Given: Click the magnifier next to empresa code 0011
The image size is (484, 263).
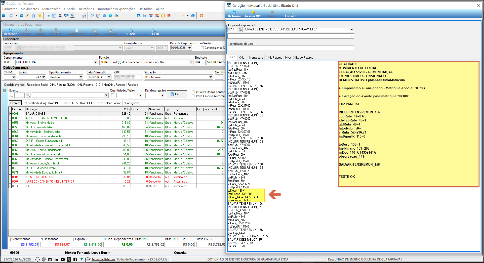Looking at the screenshot, I should point(240,30).
